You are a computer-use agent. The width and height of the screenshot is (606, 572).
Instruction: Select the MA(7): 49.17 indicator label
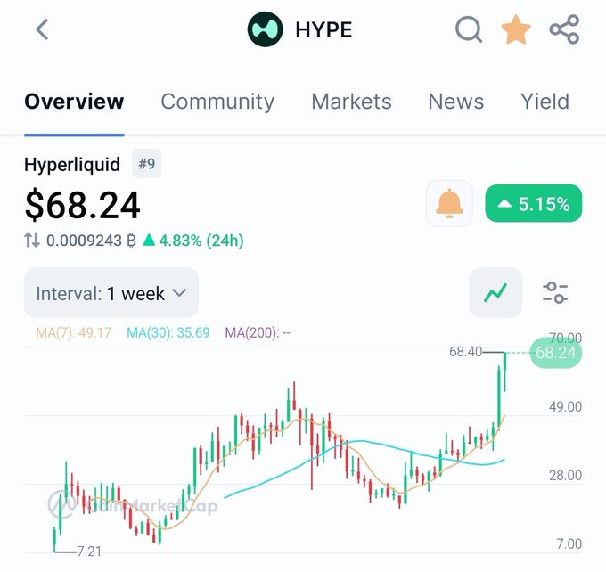tap(73, 332)
